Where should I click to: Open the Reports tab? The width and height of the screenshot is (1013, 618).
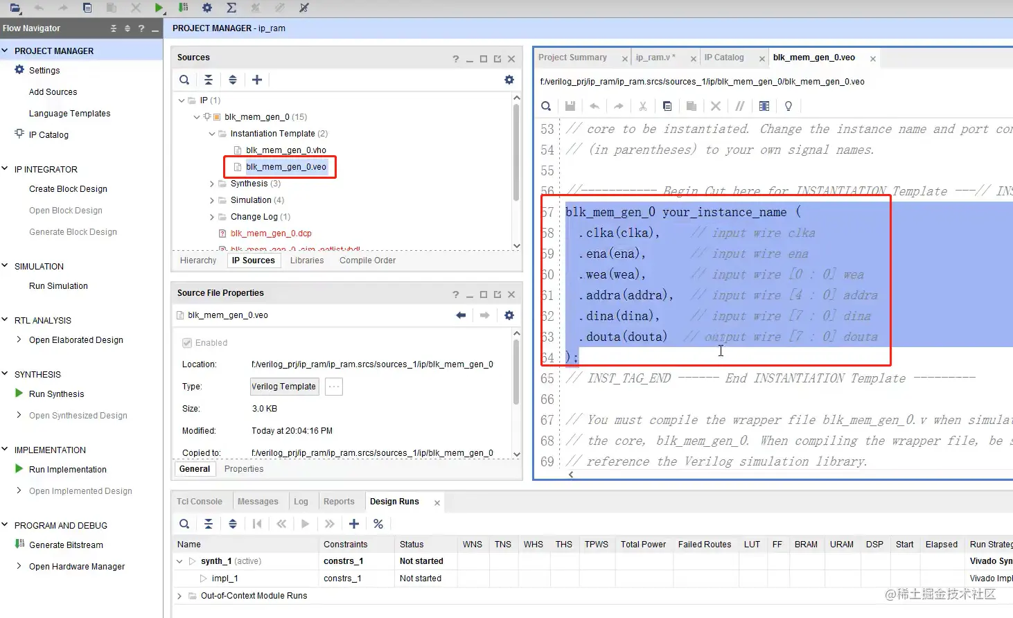click(x=339, y=502)
